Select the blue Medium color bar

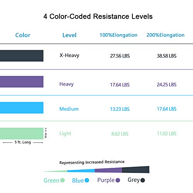click(x=22, y=108)
